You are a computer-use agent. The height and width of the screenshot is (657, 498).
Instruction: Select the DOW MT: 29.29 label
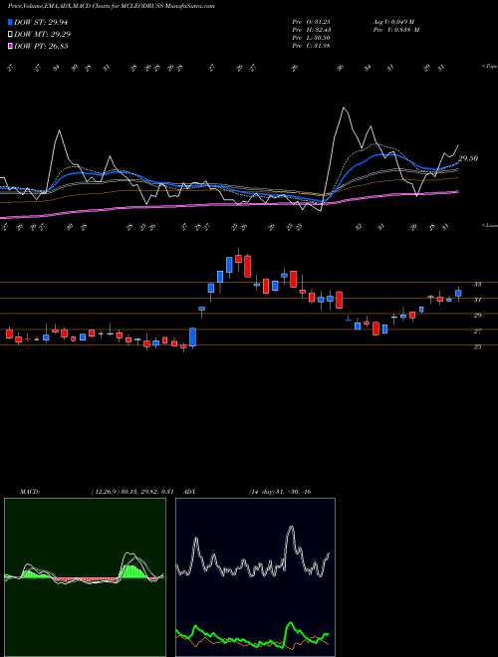point(43,35)
